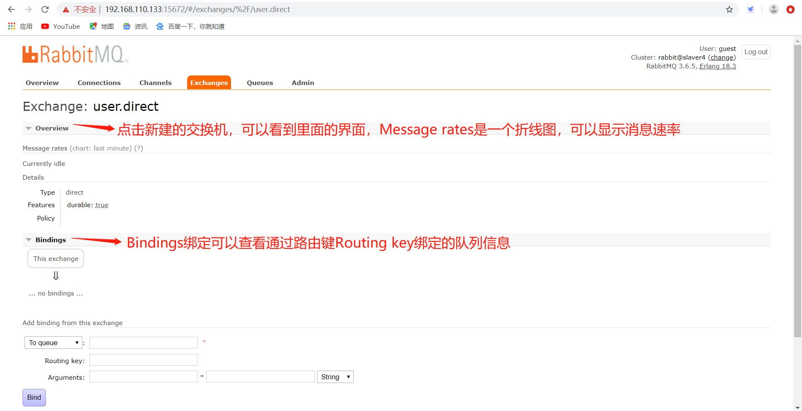Open the To queue destination dropdown
Screen dimensions: 802x411
pyautogui.click(x=53, y=342)
